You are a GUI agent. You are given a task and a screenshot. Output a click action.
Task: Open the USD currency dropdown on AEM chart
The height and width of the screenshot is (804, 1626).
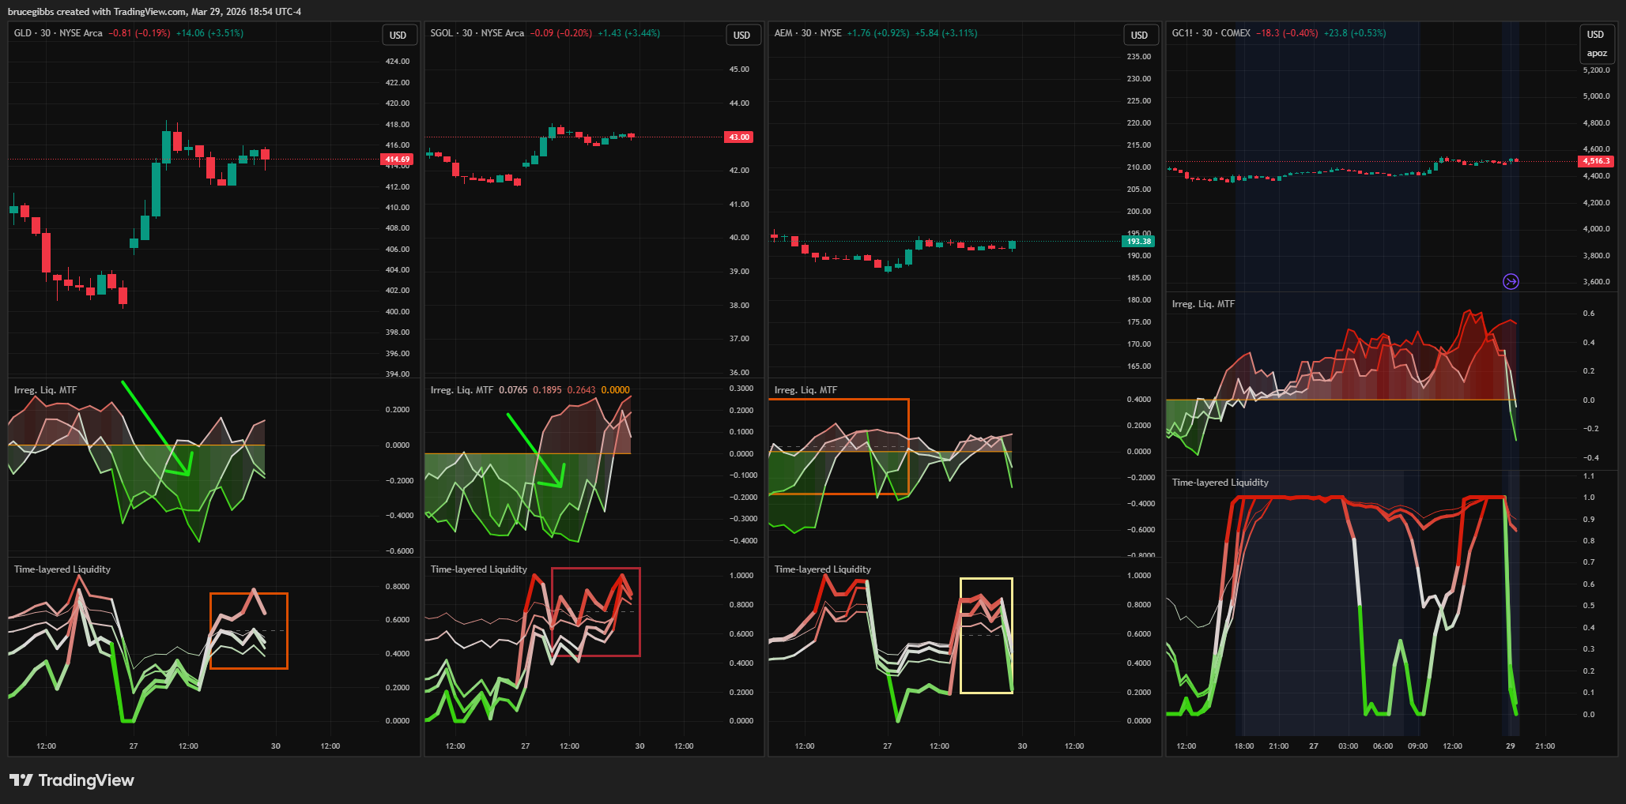(1139, 36)
